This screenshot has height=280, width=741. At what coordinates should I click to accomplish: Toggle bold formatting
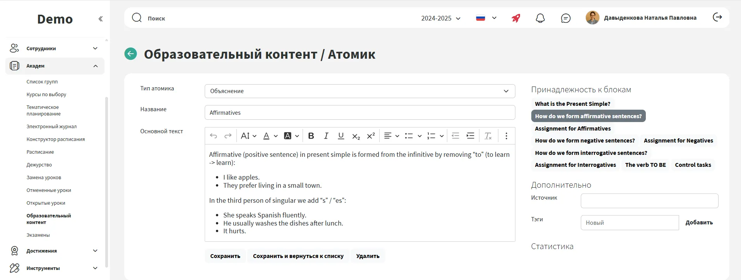(311, 136)
